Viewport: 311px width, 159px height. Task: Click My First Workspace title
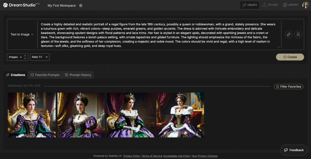[61, 5]
